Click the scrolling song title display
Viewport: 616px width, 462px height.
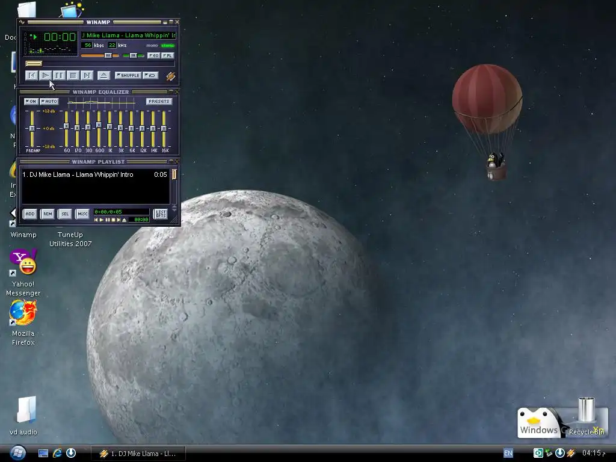click(x=129, y=35)
